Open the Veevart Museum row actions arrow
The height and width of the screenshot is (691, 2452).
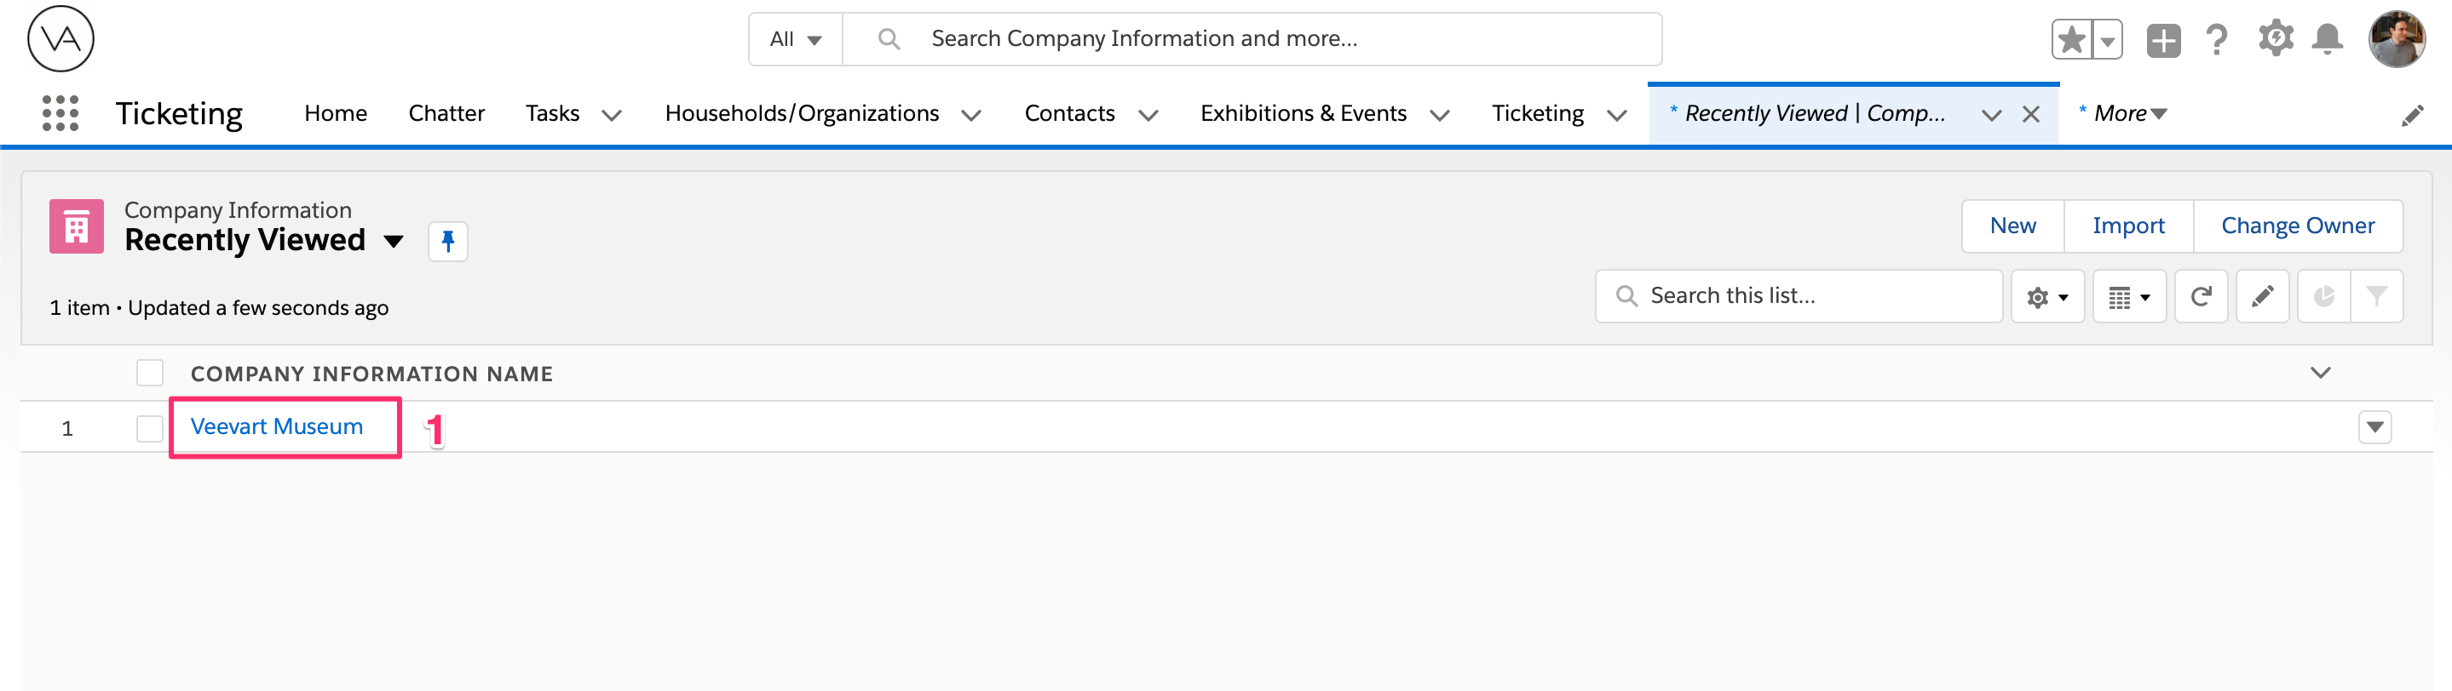[x=2375, y=428]
